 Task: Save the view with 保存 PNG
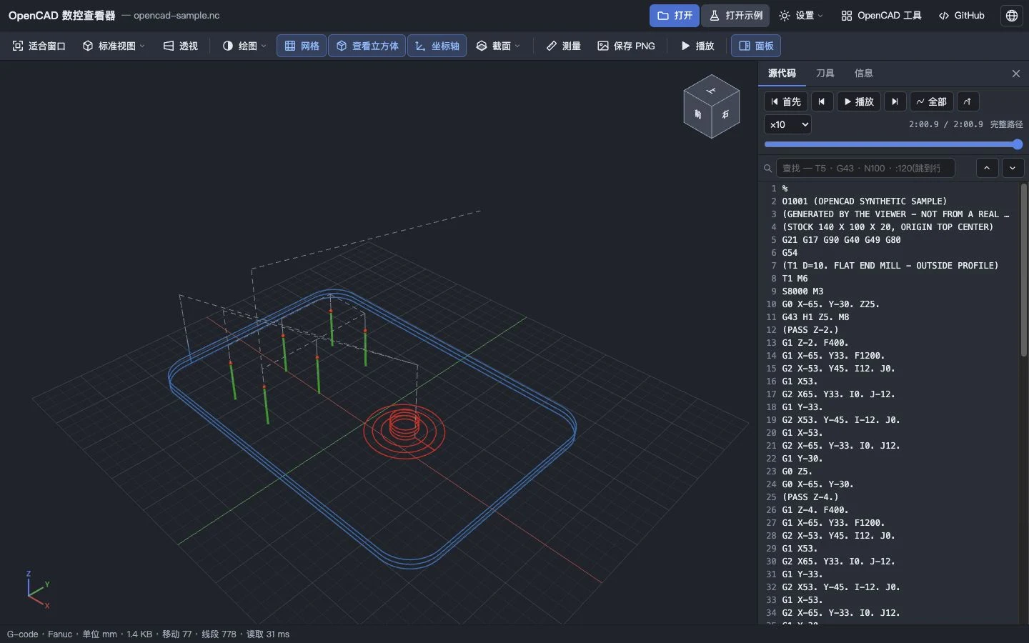tap(626, 46)
